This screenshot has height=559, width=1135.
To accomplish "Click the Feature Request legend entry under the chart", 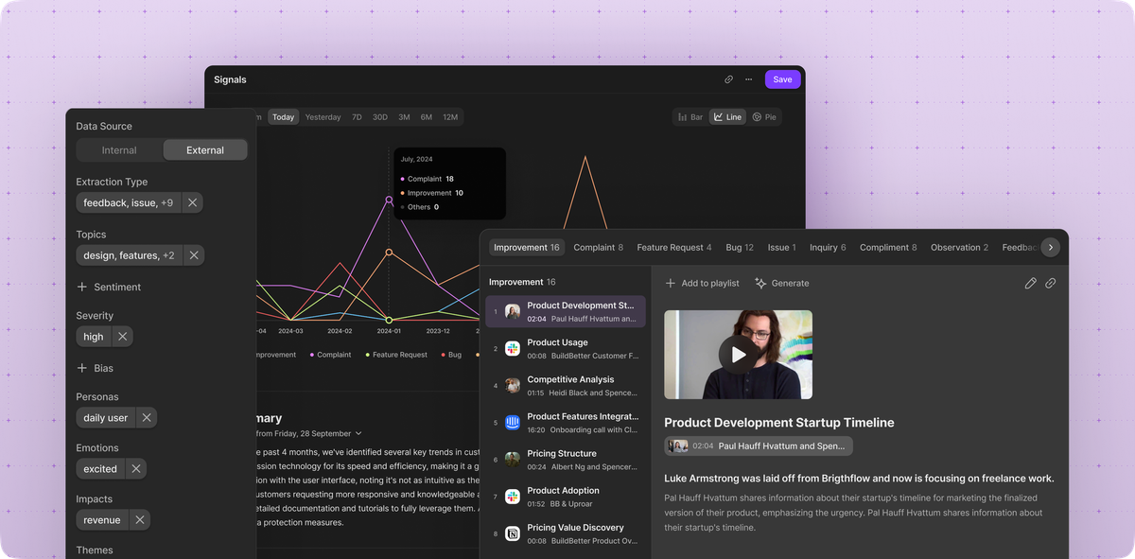I will [x=396, y=355].
